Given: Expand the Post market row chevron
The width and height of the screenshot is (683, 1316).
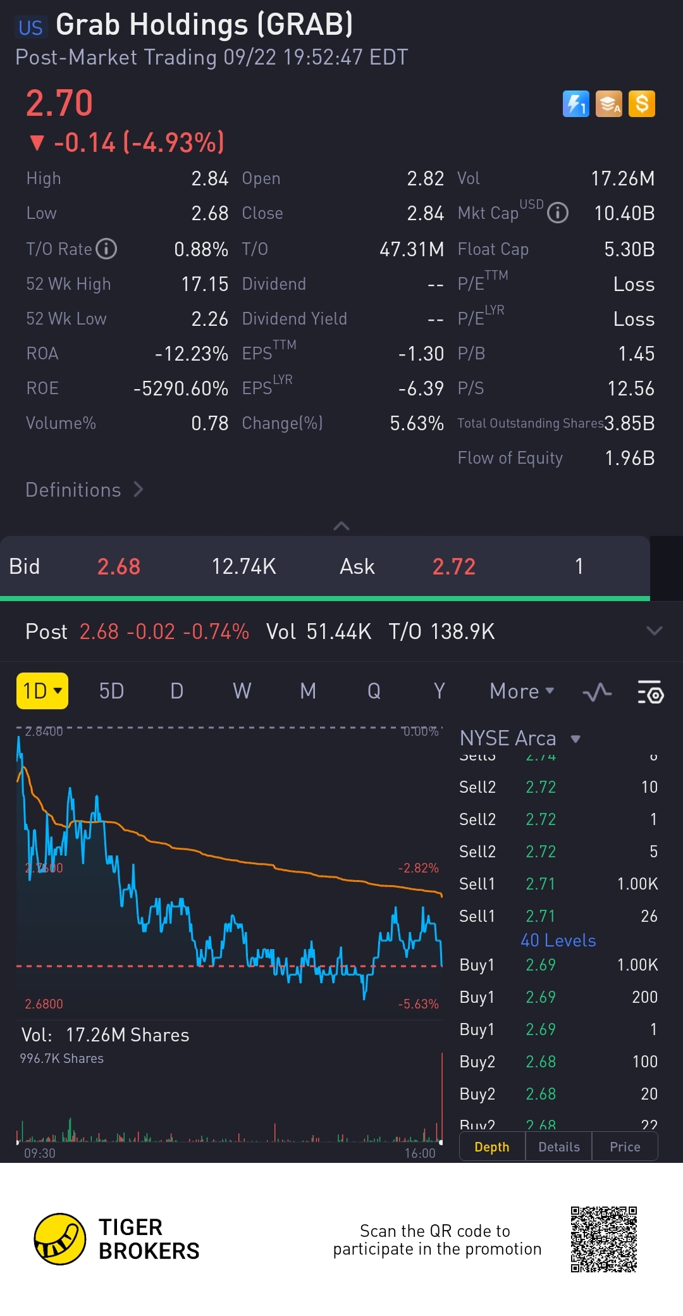Looking at the screenshot, I should tap(655, 631).
